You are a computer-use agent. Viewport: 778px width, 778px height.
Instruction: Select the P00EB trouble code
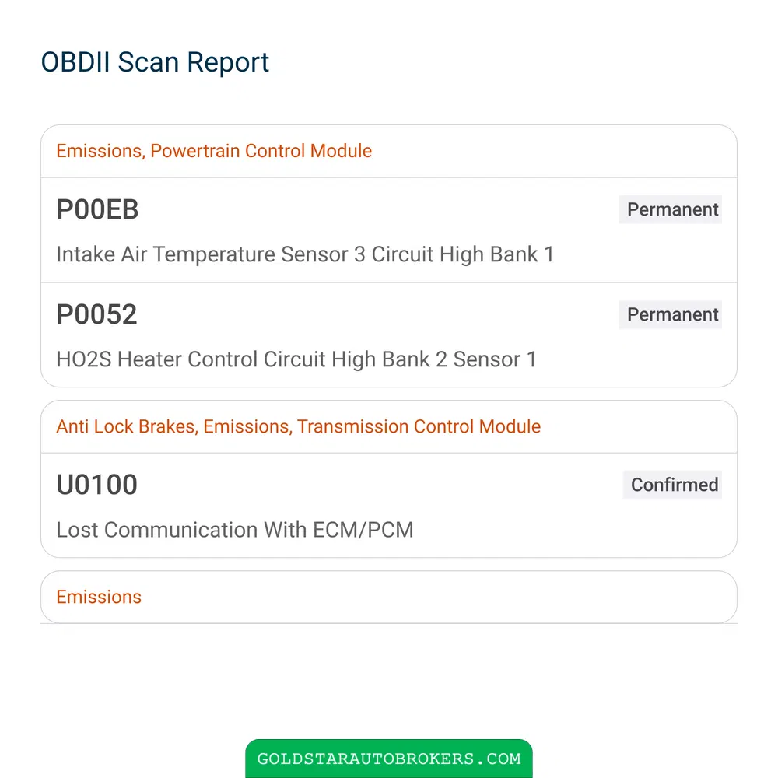(x=97, y=209)
